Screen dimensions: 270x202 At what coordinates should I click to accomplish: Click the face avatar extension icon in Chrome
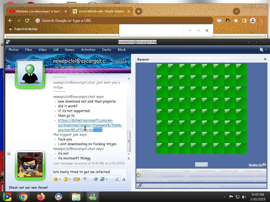(228, 21)
